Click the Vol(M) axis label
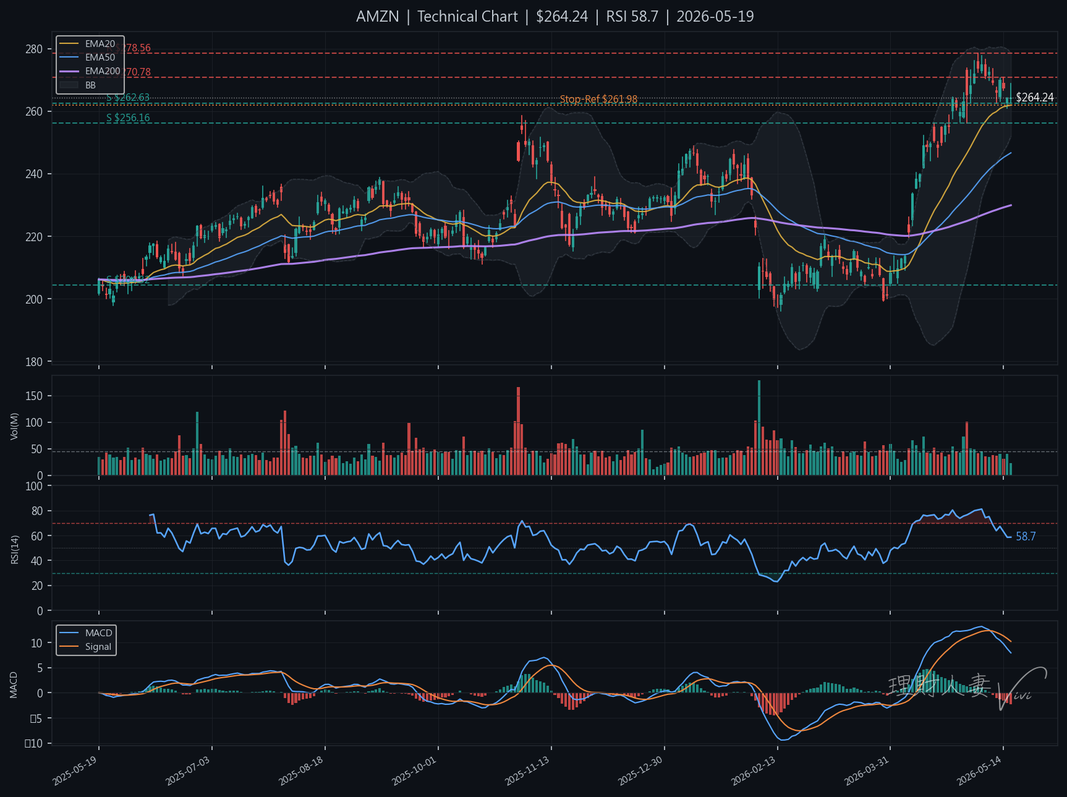The width and height of the screenshot is (1067, 797). click(x=14, y=426)
